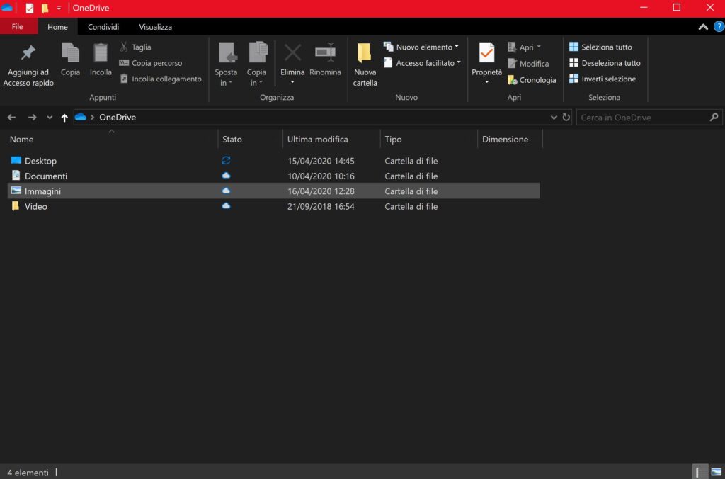The height and width of the screenshot is (479, 725).
Task: Click the Video cloud status icon
Action: 226,205
